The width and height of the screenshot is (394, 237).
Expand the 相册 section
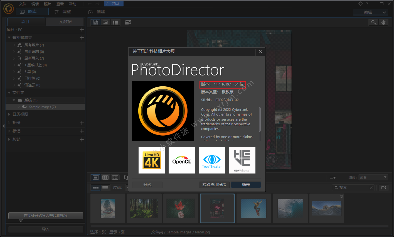[x=9, y=123]
